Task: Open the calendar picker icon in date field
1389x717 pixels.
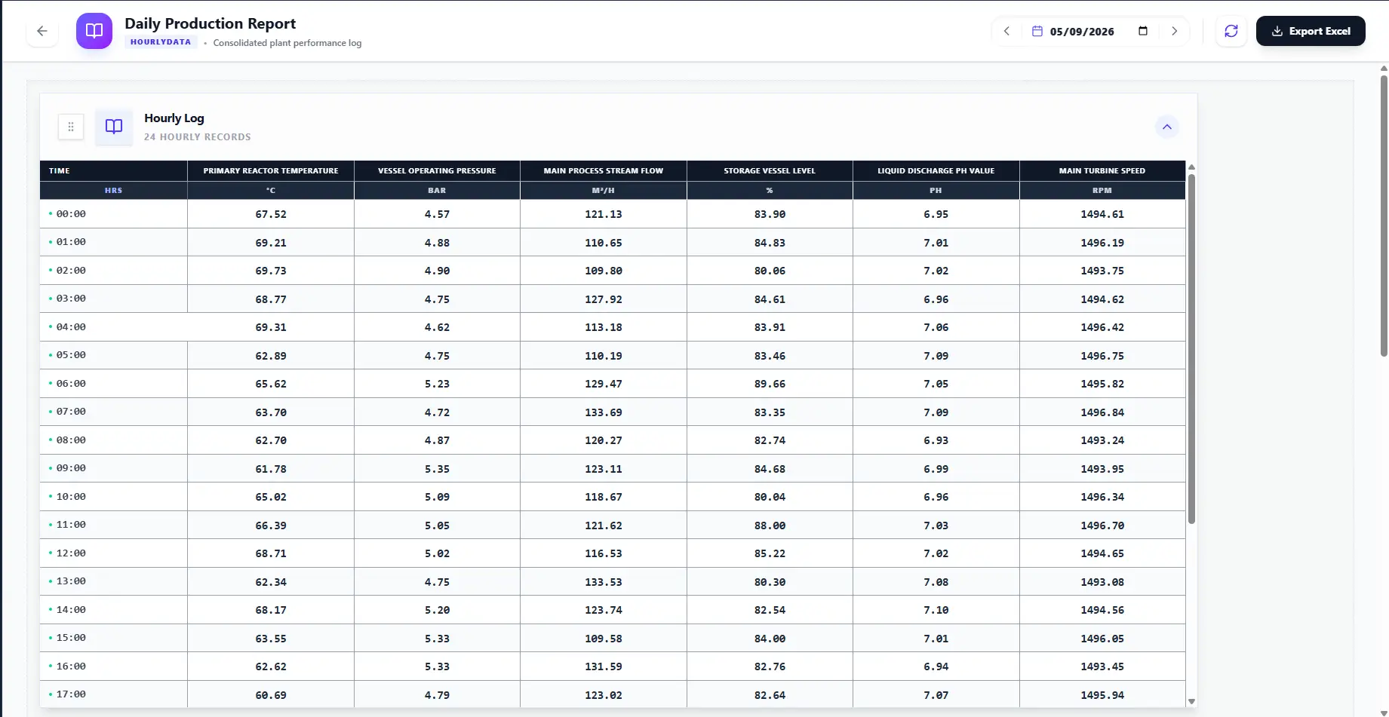Action: [1143, 31]
